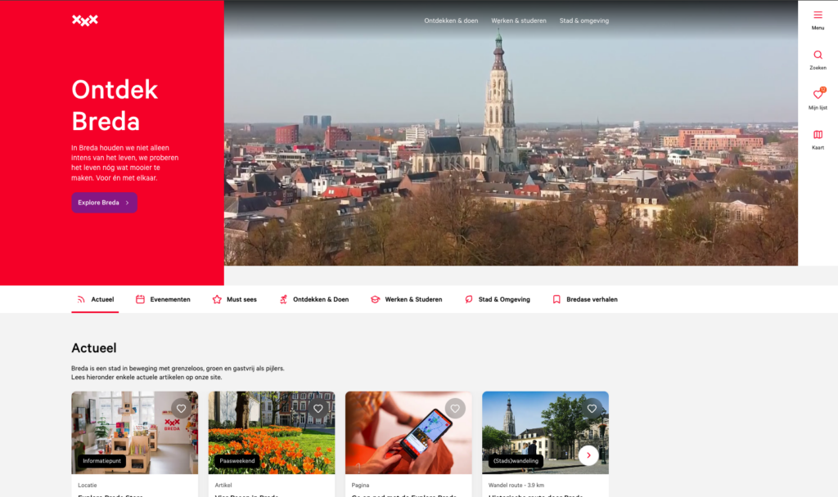Open Mijn lijst heart icon
This screenshot has width=838, height=497.
[818, 95]
